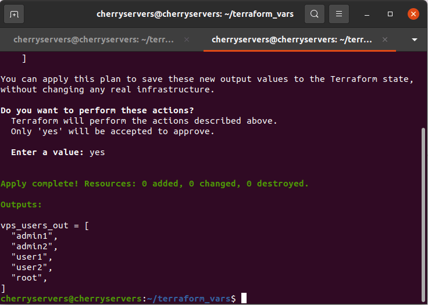Click the "admin1" output entry
The height and width of the screenshot is (305, 428).
[x=34, y=236]
